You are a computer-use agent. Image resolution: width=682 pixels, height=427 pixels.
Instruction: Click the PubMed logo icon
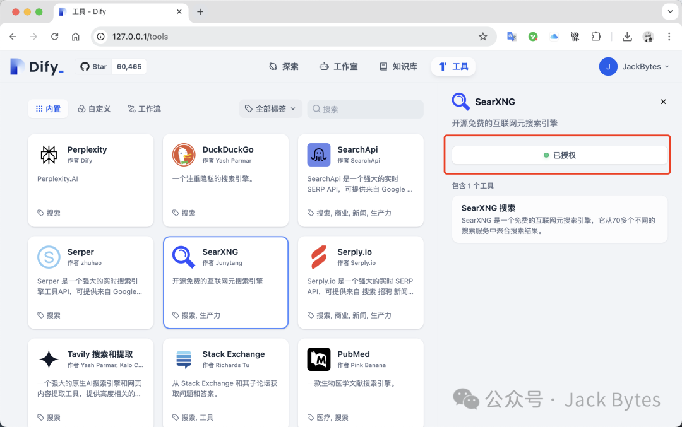(319, 360)
